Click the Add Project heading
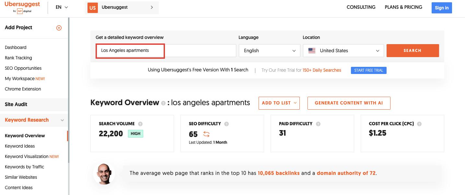The image size is (465, 195). [x=18, y=28]
